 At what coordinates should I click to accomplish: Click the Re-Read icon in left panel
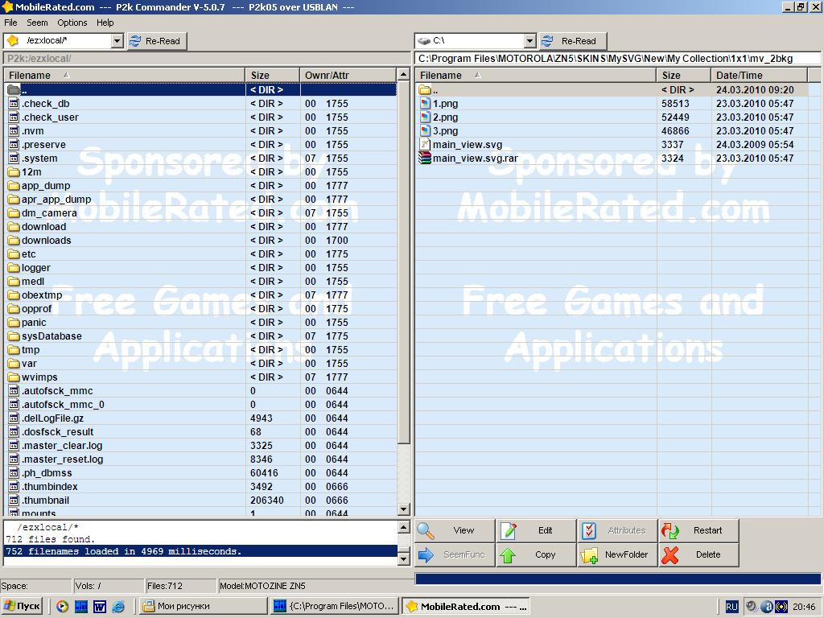coord(135,41)
